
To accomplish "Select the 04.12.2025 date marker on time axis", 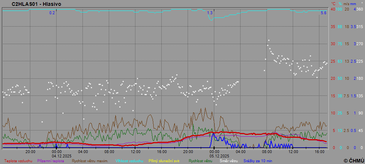I will (x=56, y=156).
